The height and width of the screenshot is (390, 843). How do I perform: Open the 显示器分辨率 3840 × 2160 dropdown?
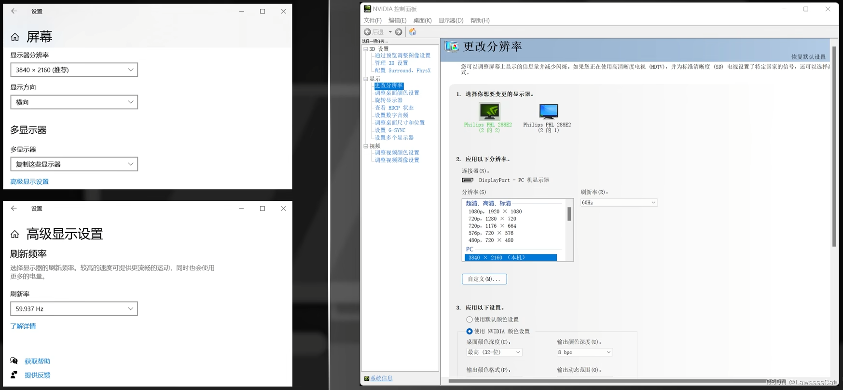click(x=74, y=70)
